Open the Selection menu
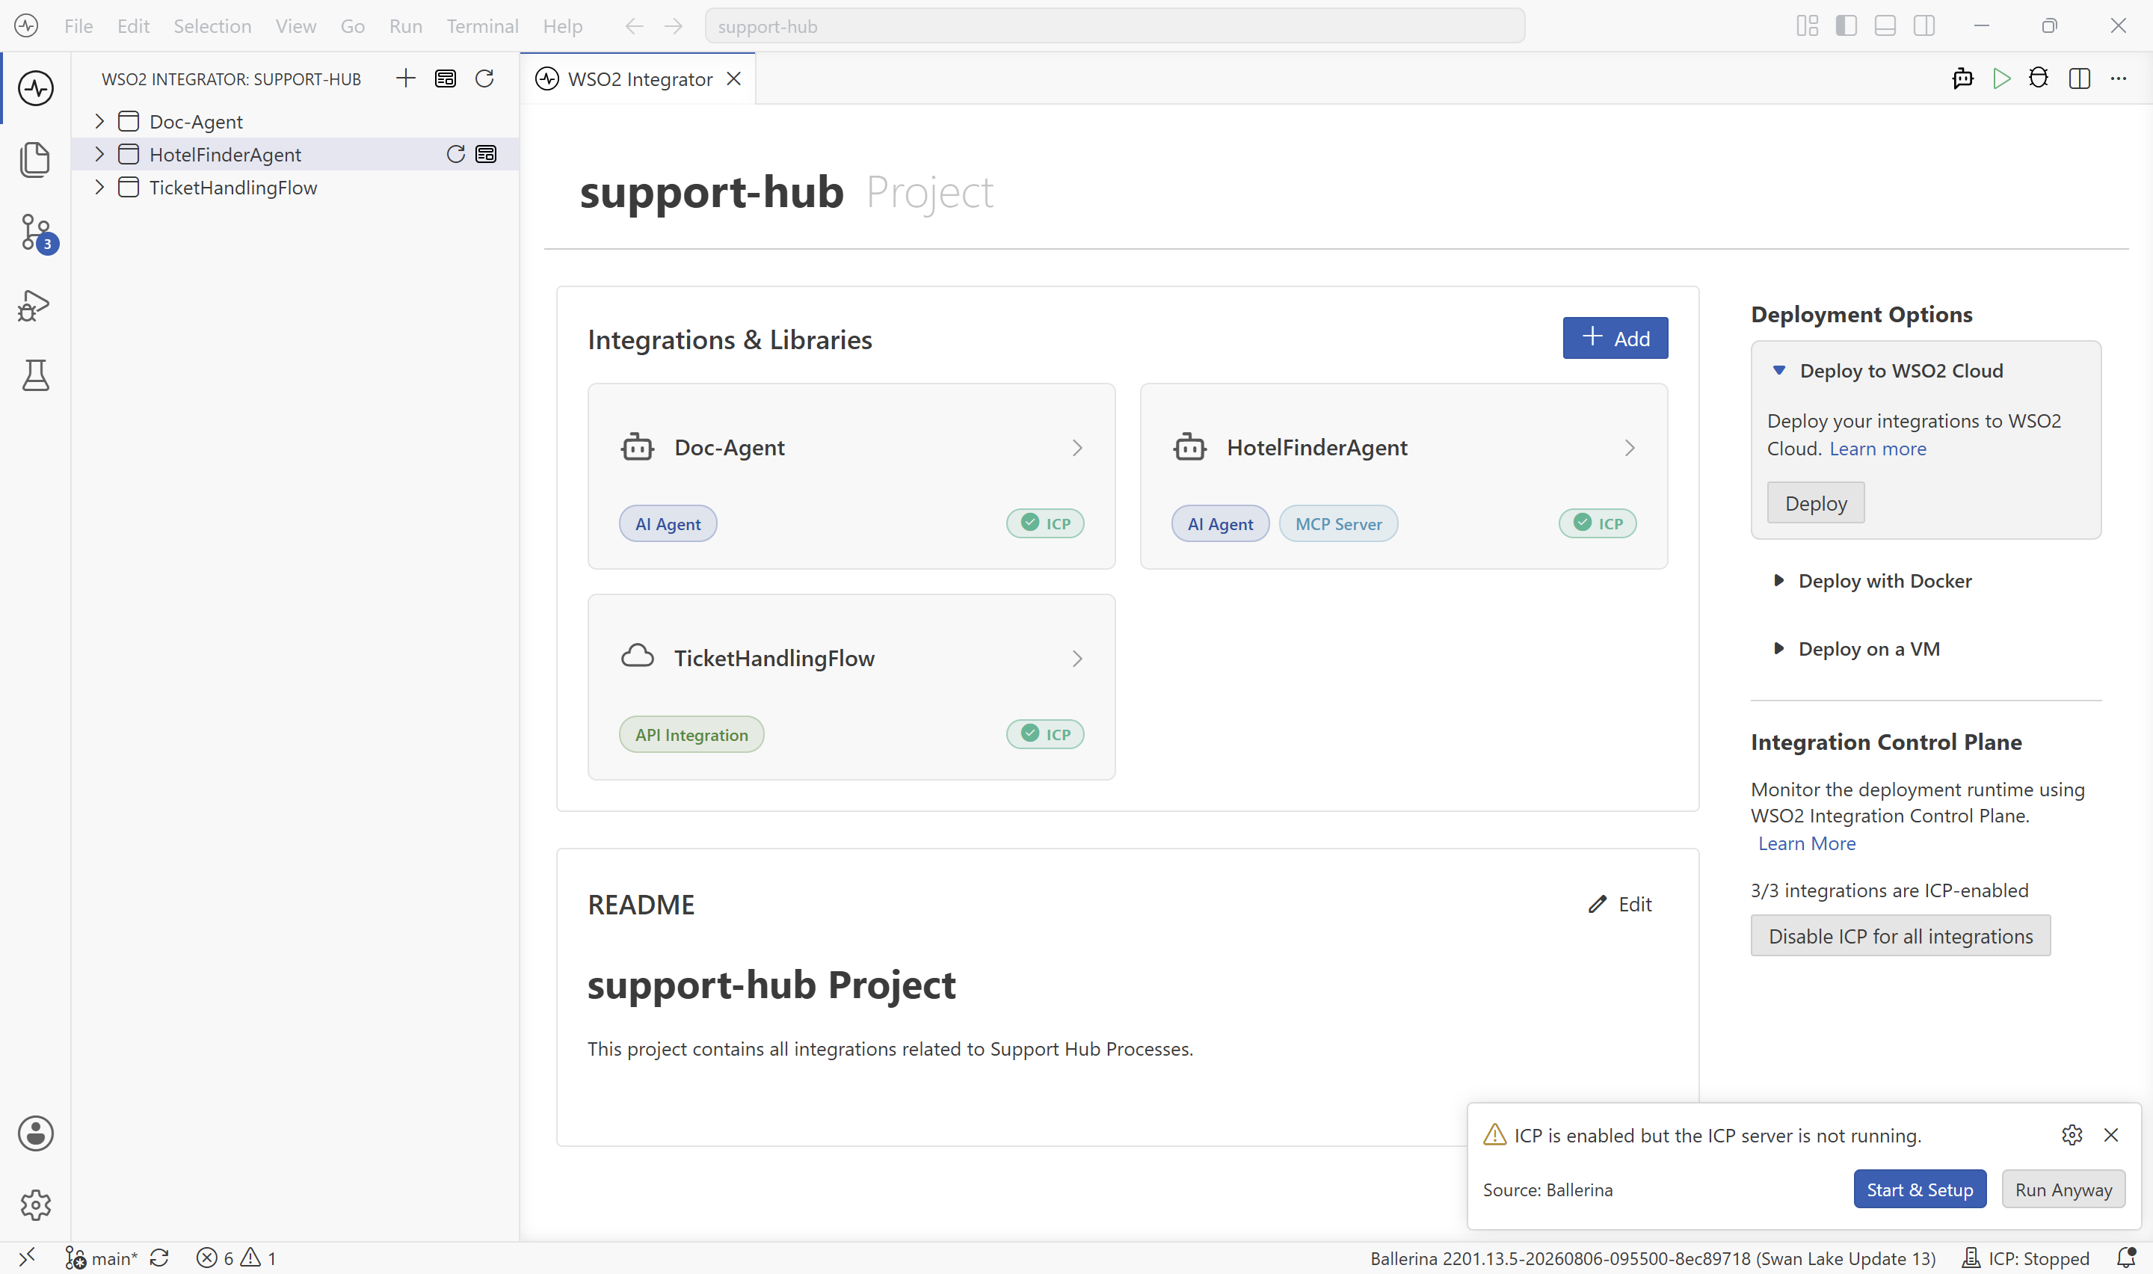This screenshot has width=2153, height=1274. pyautogui.click(x=212, y=25)
